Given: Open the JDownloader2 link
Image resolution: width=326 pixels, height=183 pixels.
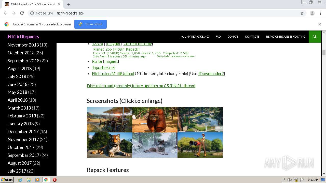Looking at the screenshot, I should pyautogui.click(x=211, y=73).
